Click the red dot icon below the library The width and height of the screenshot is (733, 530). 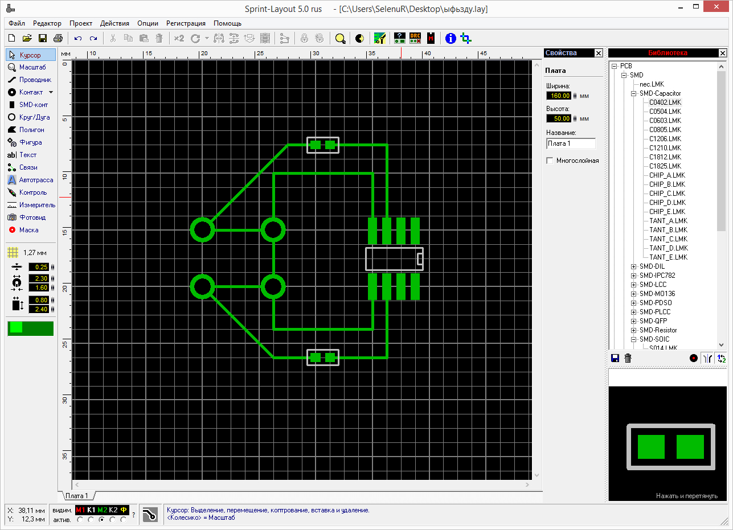coord(693,358)
